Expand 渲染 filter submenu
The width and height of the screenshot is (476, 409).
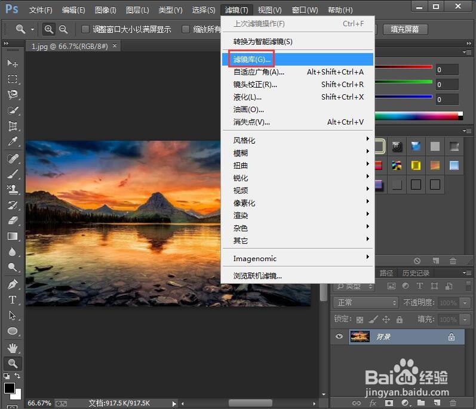(297, 215)
